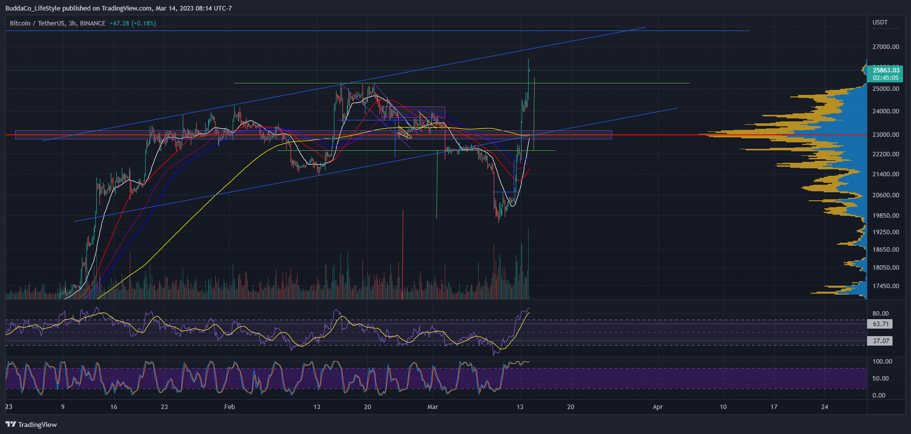Click the 0.00 stochastic scale label
911x434 pixels.
pos(879,396)
